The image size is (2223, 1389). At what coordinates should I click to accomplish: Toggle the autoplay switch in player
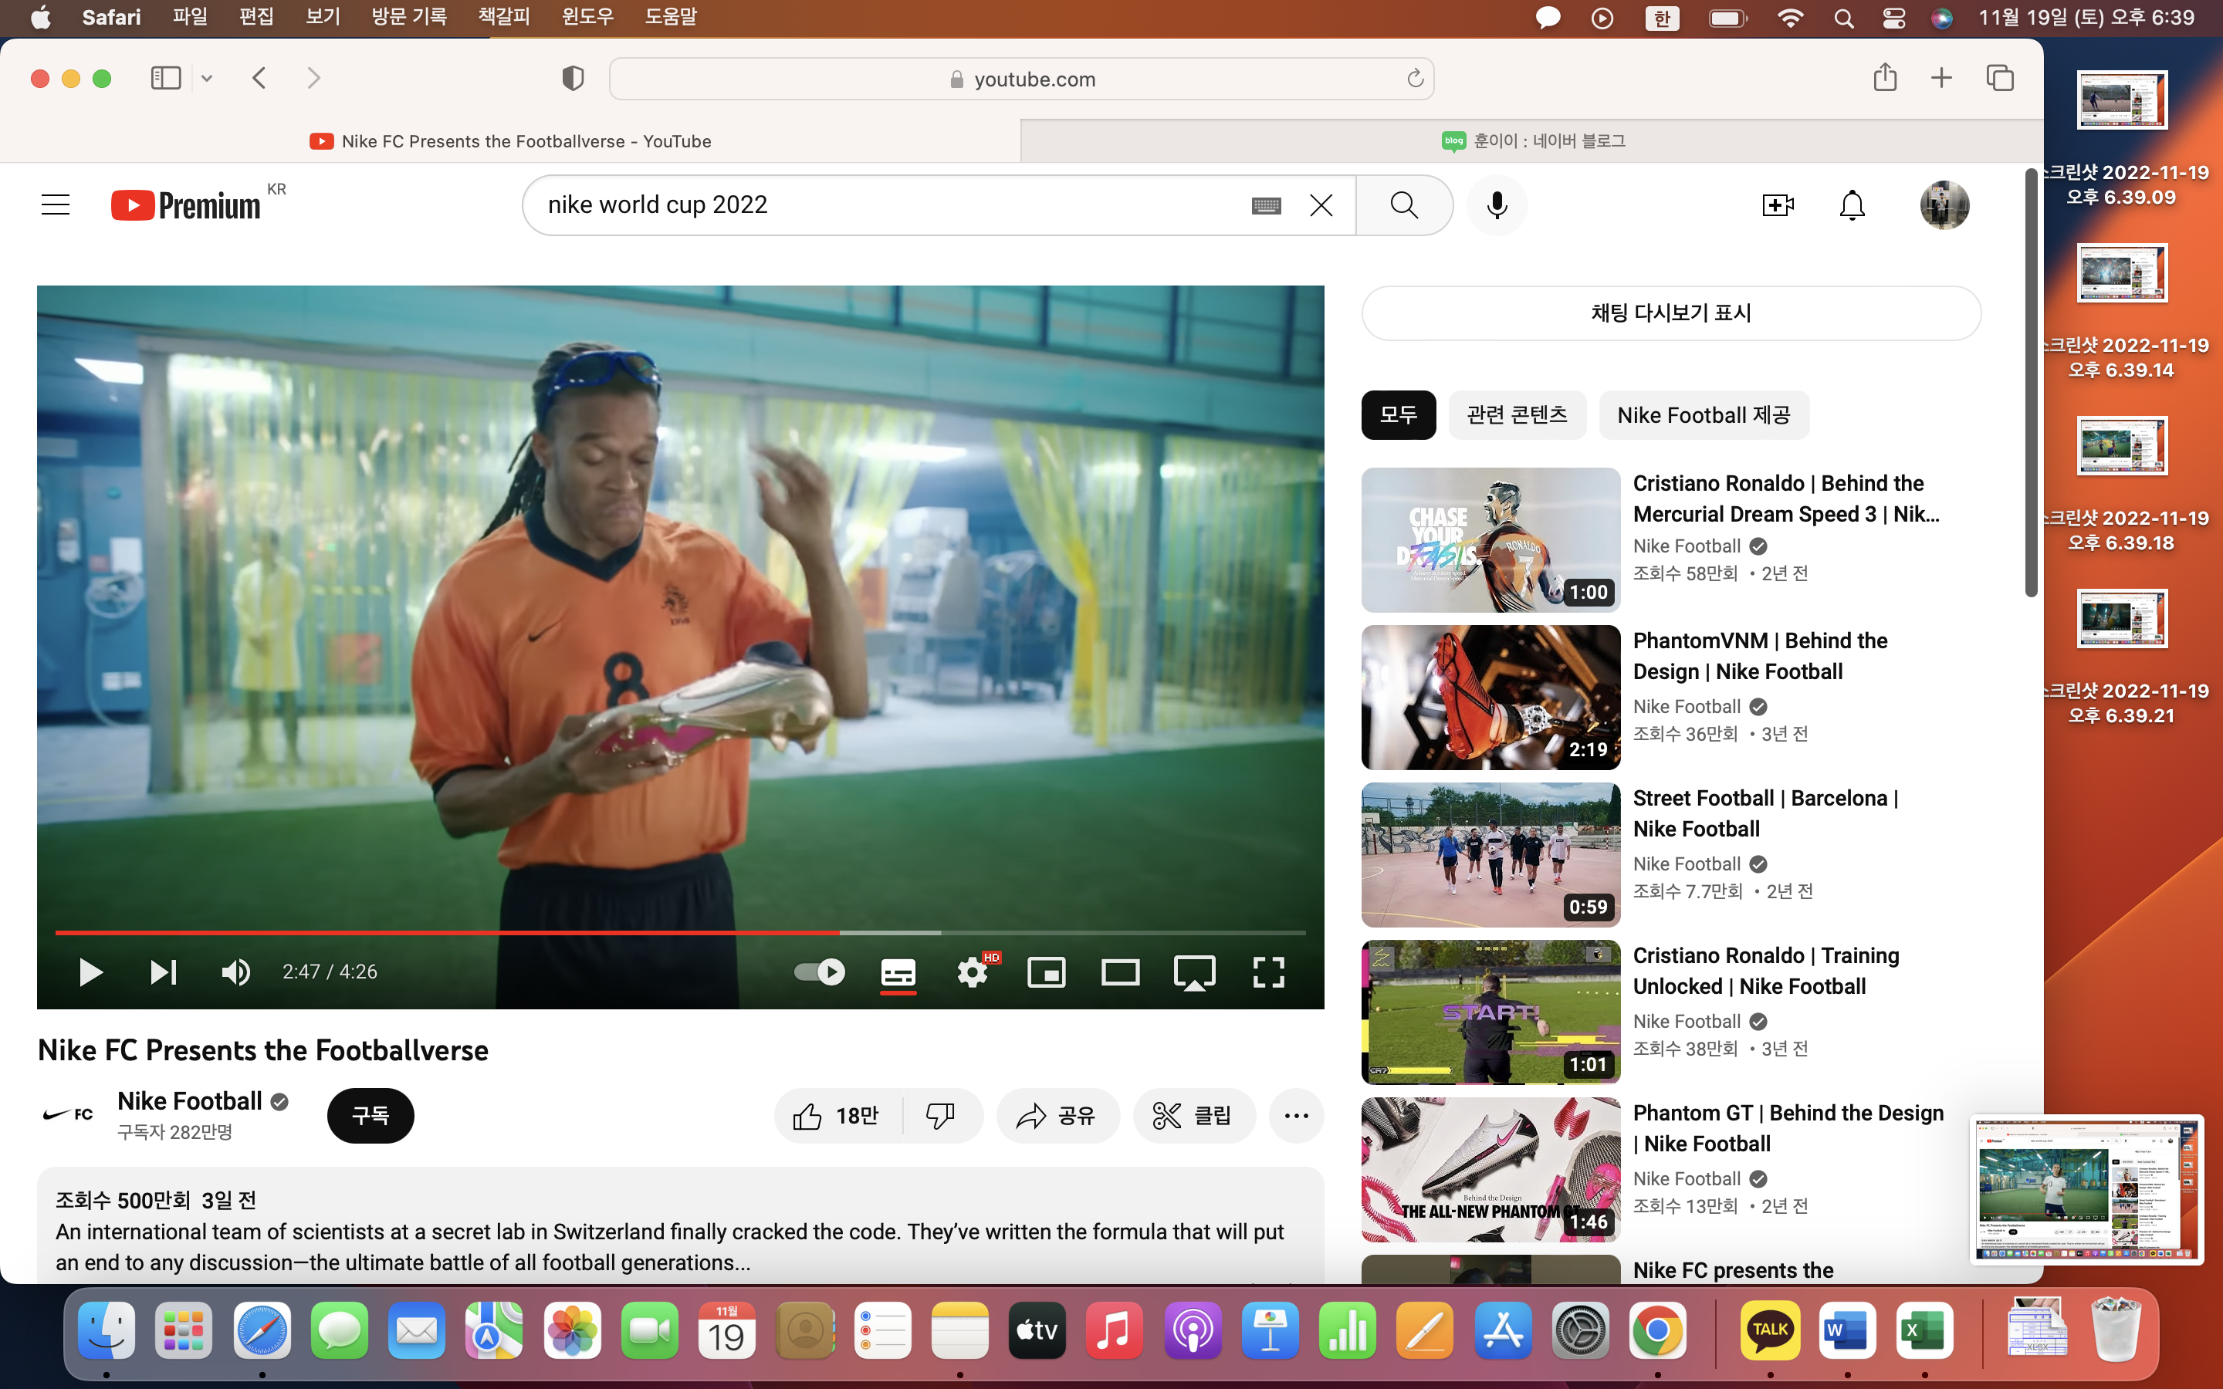point(820,972)
